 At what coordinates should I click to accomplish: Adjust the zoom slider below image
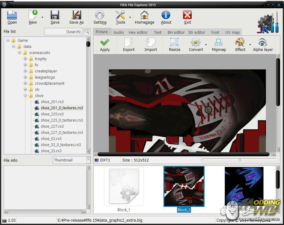[240, 160]
